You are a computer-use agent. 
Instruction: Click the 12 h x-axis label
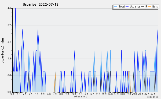click(86, 94)
